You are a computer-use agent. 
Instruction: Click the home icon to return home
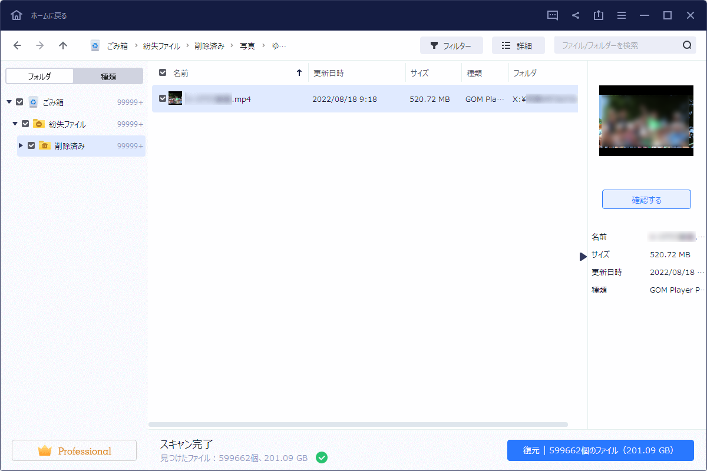(x=16, y=15)
